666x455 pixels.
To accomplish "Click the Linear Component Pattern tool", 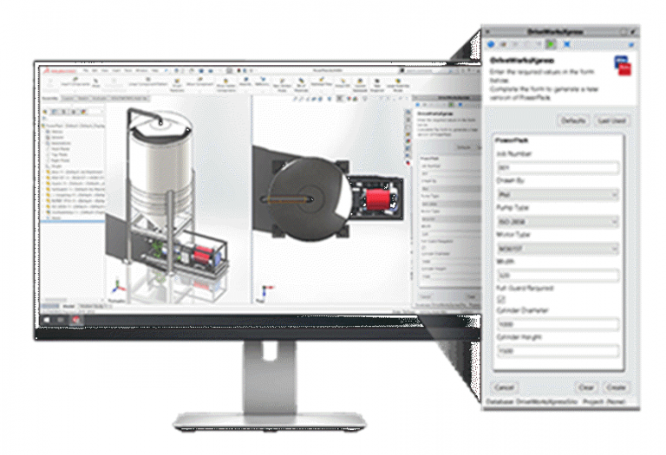I will tap(147, 82).
